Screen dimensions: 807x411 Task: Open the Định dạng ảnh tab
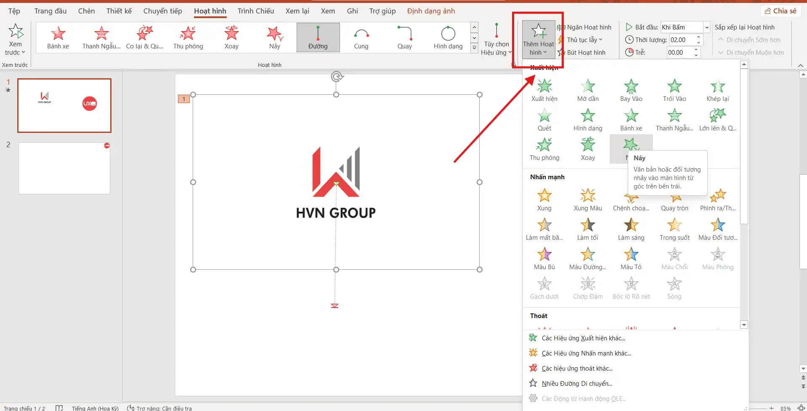431,11
